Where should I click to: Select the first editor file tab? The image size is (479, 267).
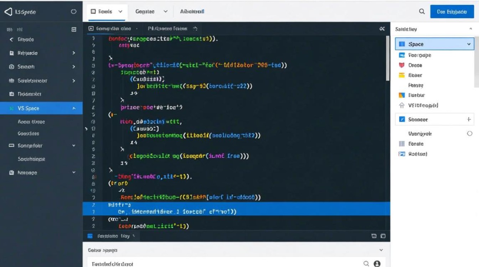tap(114, 28)
